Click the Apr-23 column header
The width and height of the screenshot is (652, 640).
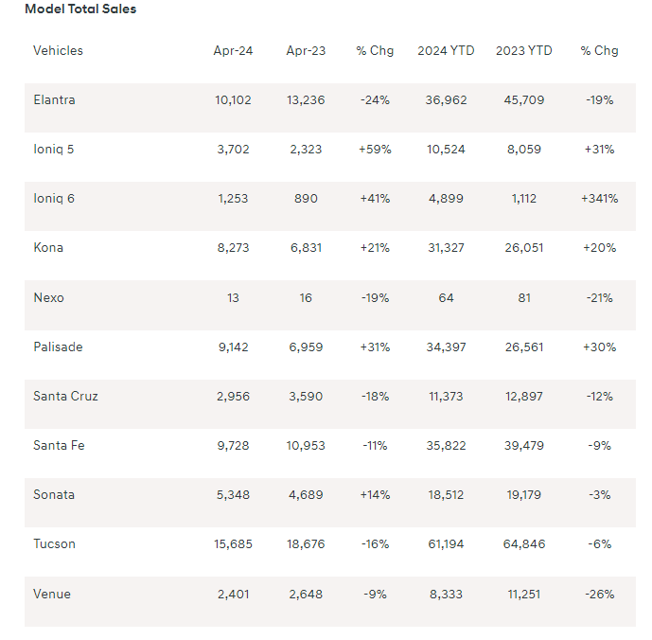[306, 50]
